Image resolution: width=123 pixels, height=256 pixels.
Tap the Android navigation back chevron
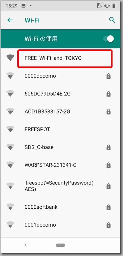(x=25, y=245)
